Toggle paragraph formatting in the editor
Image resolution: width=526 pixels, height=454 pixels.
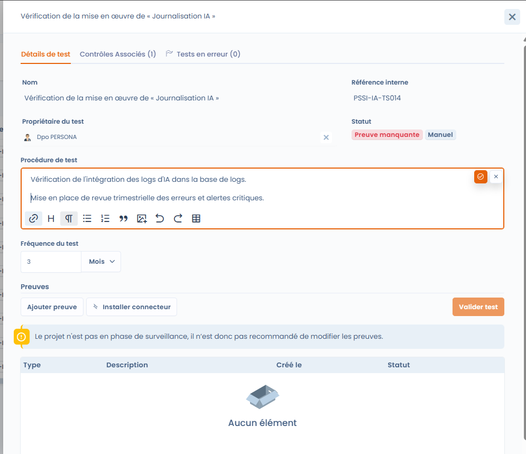[x=69, y=219]
